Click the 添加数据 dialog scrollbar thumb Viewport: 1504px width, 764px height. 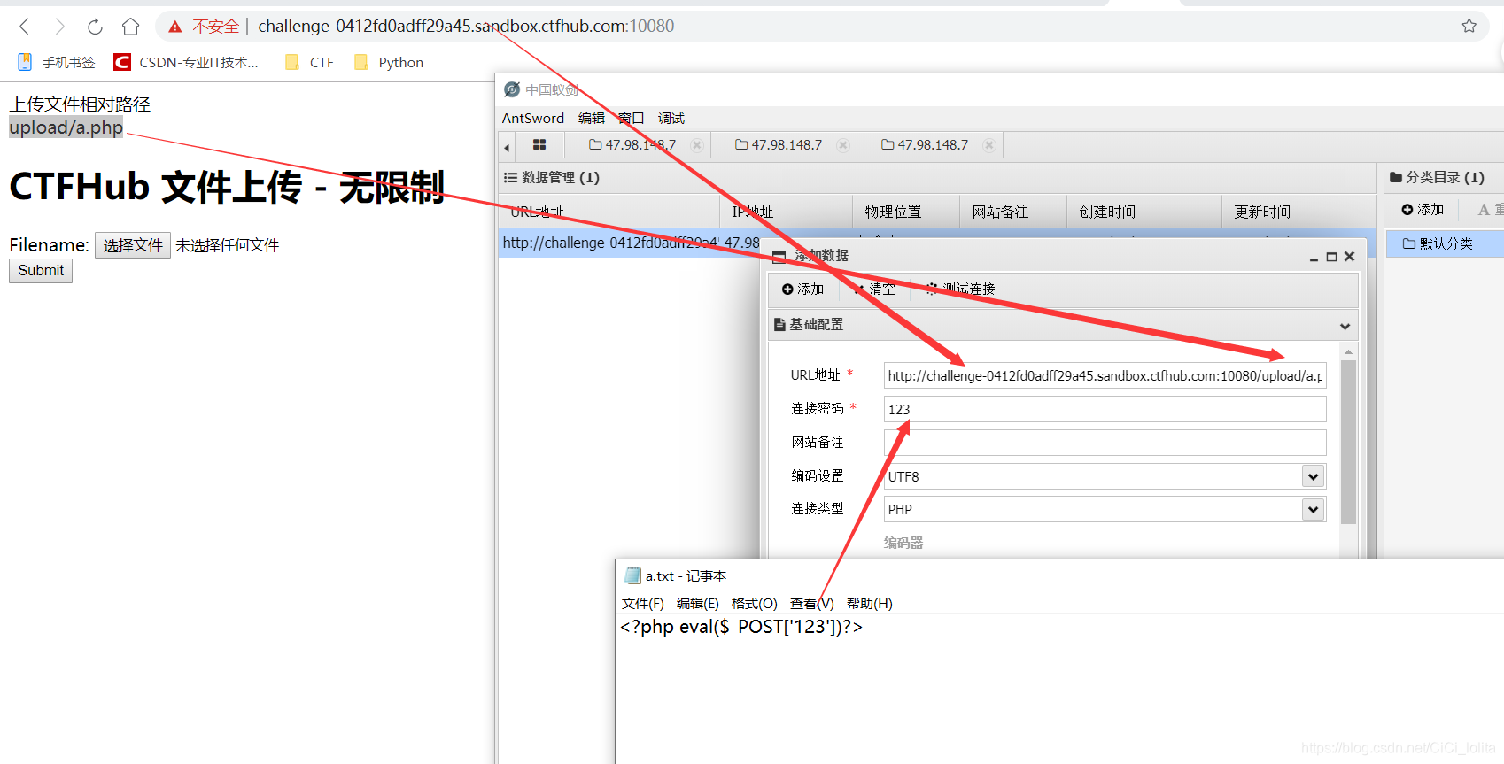(1348, 443)
